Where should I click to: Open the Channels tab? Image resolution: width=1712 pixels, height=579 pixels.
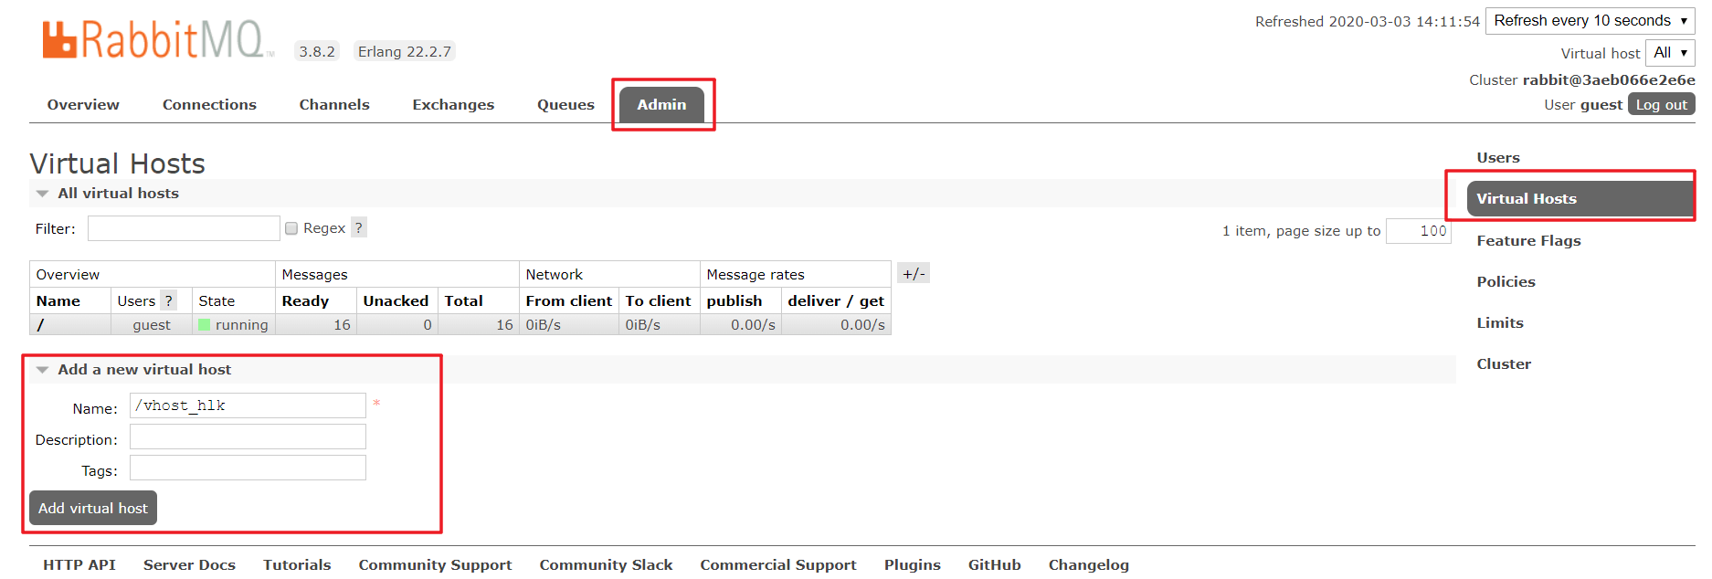[334, 104]
